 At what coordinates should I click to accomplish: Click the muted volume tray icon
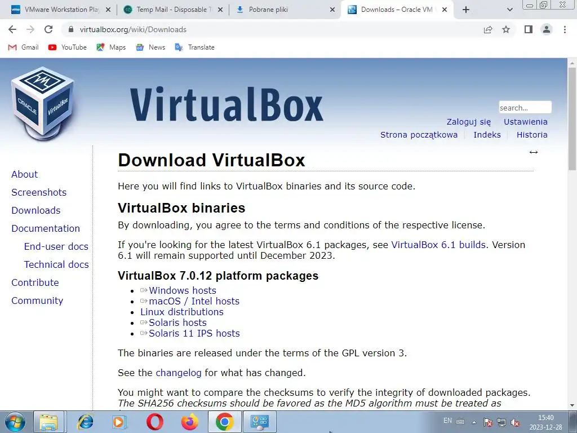tap(515, 422)
